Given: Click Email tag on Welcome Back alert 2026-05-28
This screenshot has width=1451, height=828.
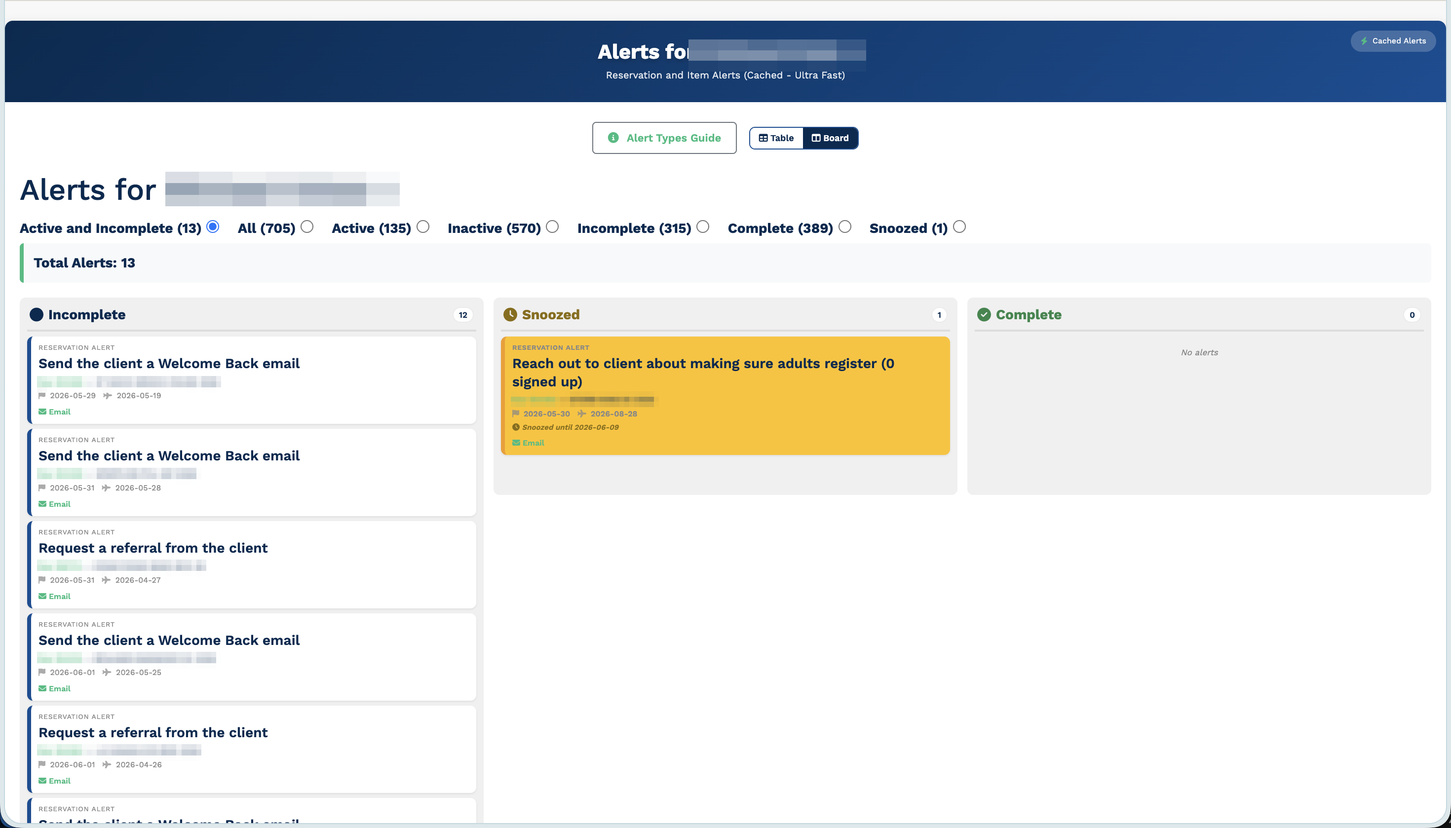Looking at the screenshot, I should 55,504.
